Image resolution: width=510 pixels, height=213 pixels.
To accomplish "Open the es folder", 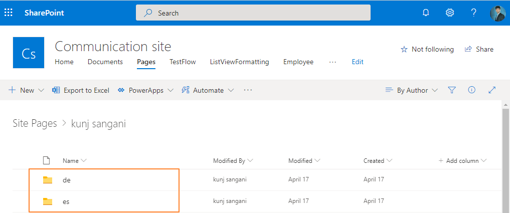I will (66, 201).
